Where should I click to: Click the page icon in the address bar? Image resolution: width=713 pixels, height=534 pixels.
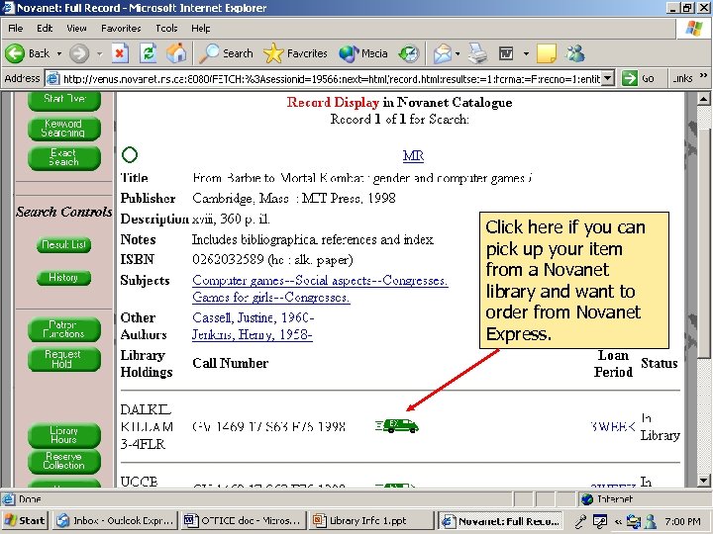[x=53, y=78]
